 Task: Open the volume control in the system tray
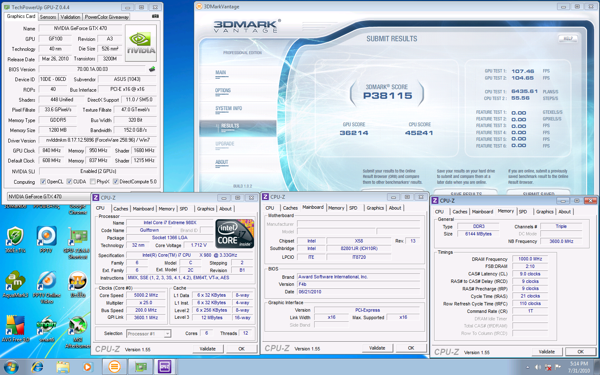(x=538, y=367)
